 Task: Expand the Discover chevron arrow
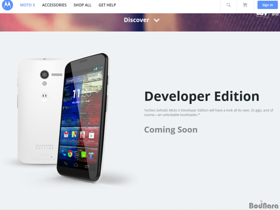click(157, 21)
